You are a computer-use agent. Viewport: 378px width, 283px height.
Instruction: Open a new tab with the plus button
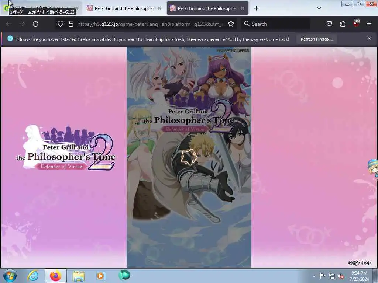(x=256, y=8)
